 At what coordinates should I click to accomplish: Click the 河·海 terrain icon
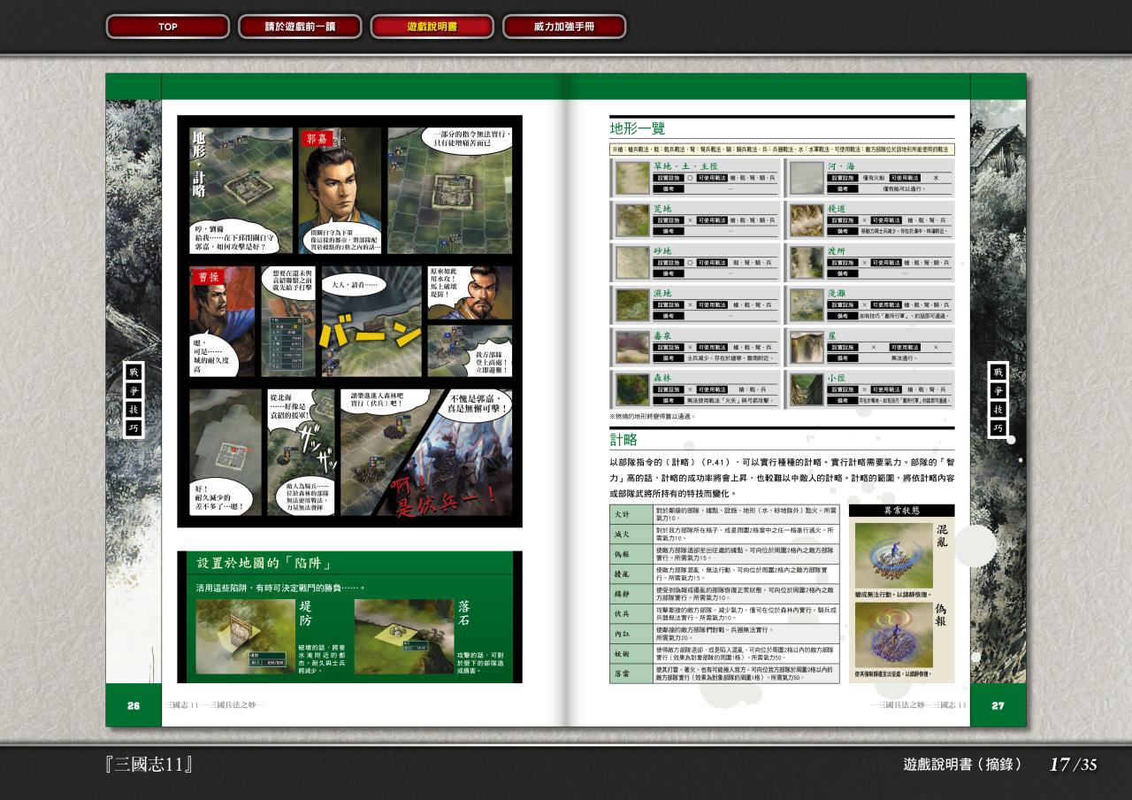(x=807, y=178)
